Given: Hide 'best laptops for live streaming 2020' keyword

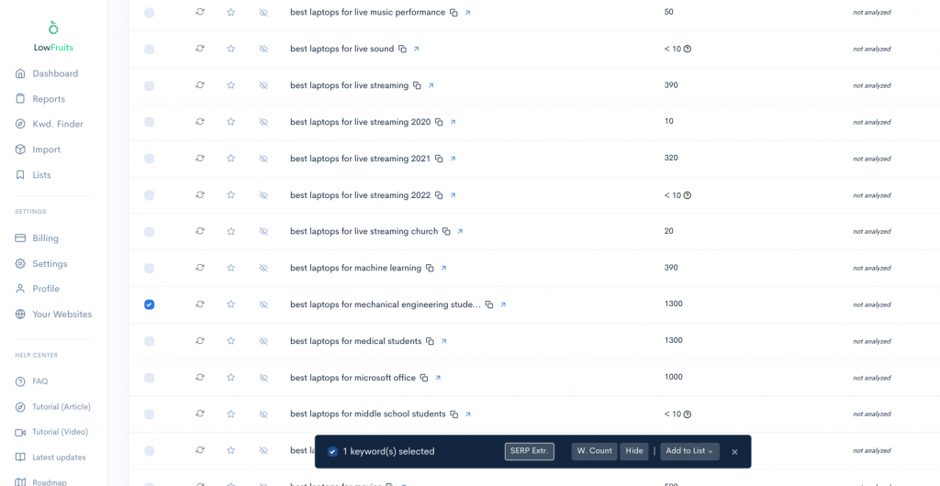Looking at the screenshot, I should (x=263, y=121).
